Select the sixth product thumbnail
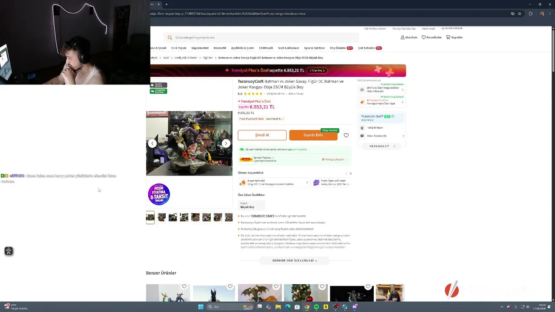The width and height of the screenshot is (555, 312). point(206,217)
